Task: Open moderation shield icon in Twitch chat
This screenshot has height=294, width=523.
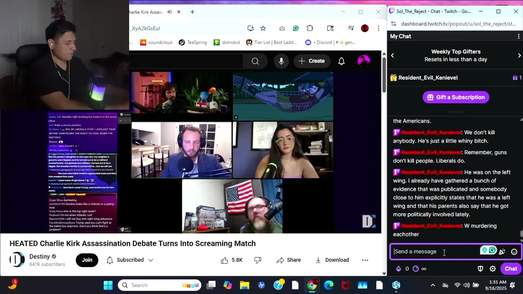Action: pyautogui.click(x=481, y=269)
